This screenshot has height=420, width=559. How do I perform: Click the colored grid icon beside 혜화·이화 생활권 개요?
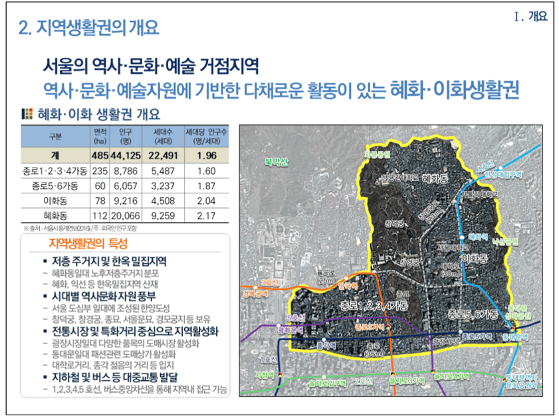(x=27, y=114)
